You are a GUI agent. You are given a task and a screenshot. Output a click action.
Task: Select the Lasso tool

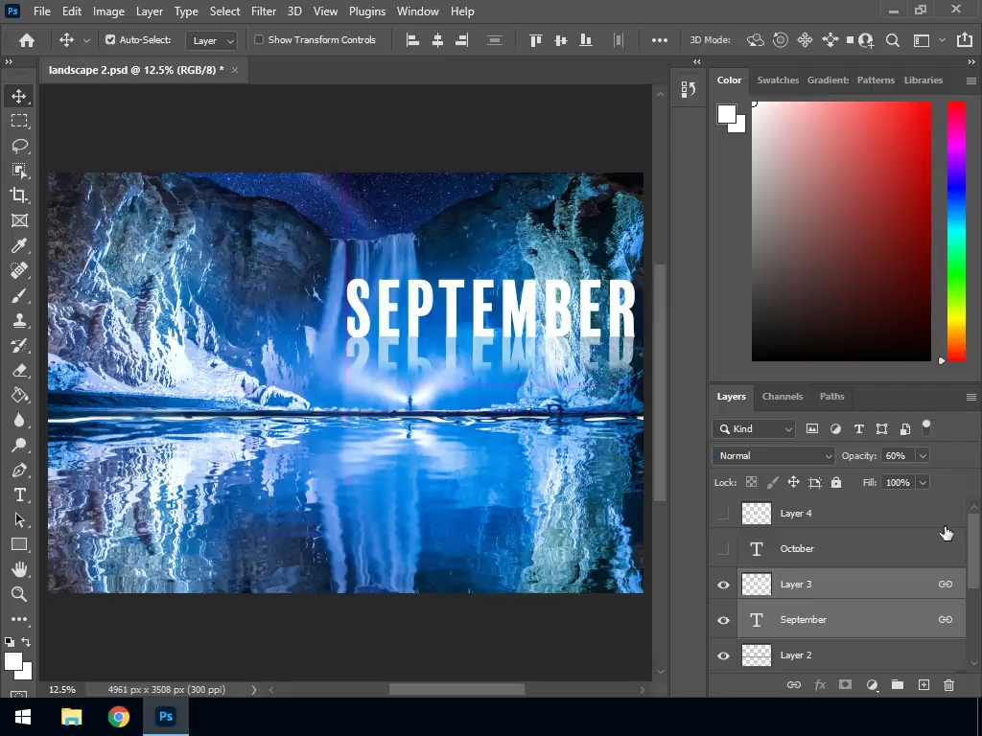[19, 146]
